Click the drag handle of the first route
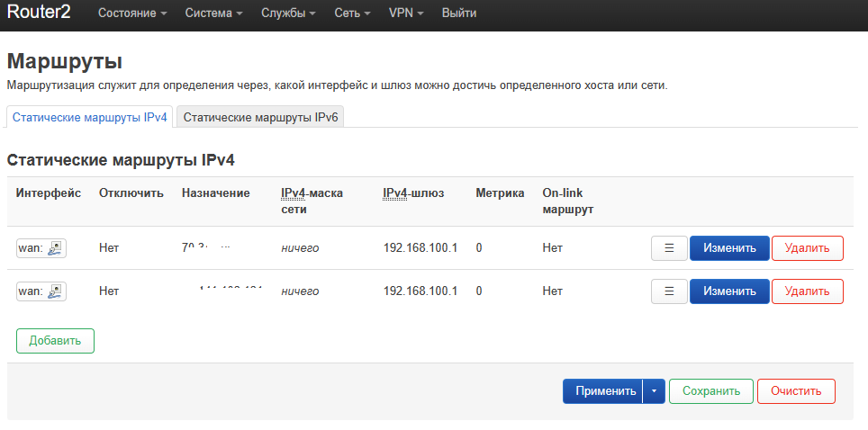The width and height of the screenshot is (868, 430). tap(669, 248)
